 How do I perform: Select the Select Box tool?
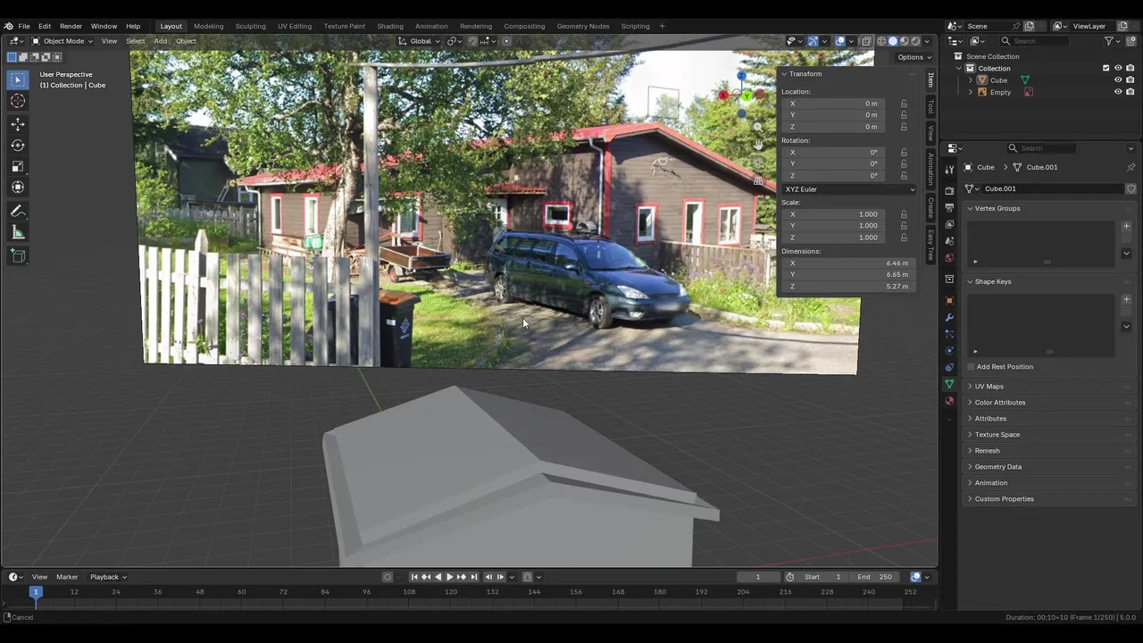coord(18,79)
